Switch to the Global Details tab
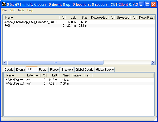 pos(85,70)
